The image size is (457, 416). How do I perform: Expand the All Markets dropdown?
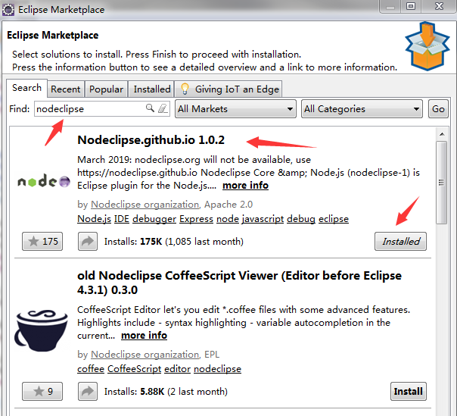[235, 109]
